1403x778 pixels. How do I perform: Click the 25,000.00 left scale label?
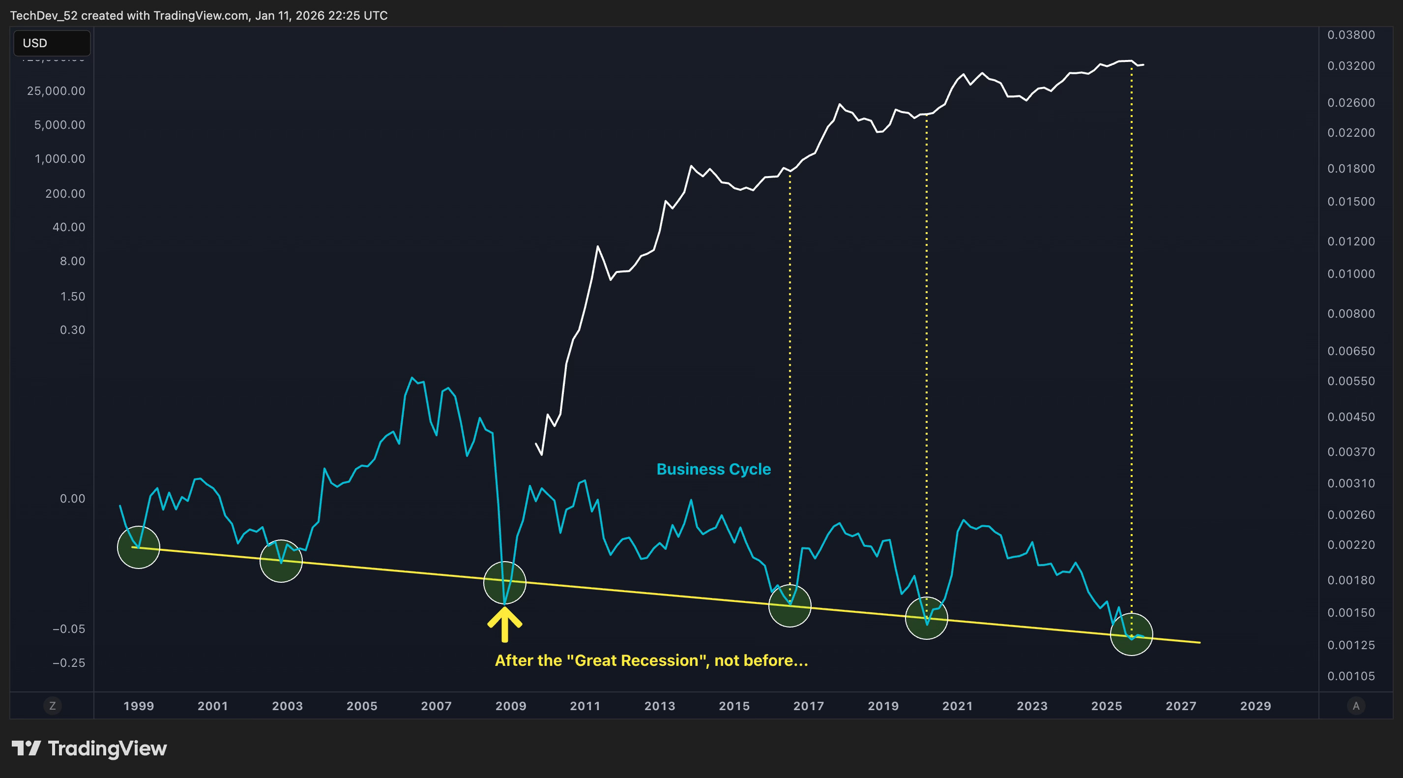pyautogui.click(x=56, y=91)
